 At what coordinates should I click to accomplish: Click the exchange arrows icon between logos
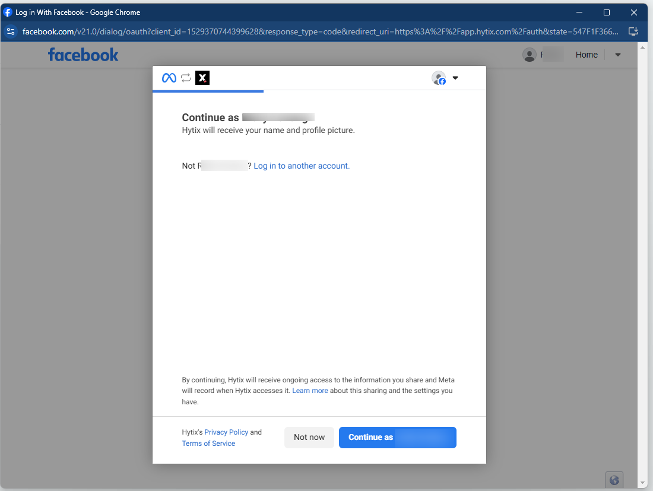[x=186, y=78]
